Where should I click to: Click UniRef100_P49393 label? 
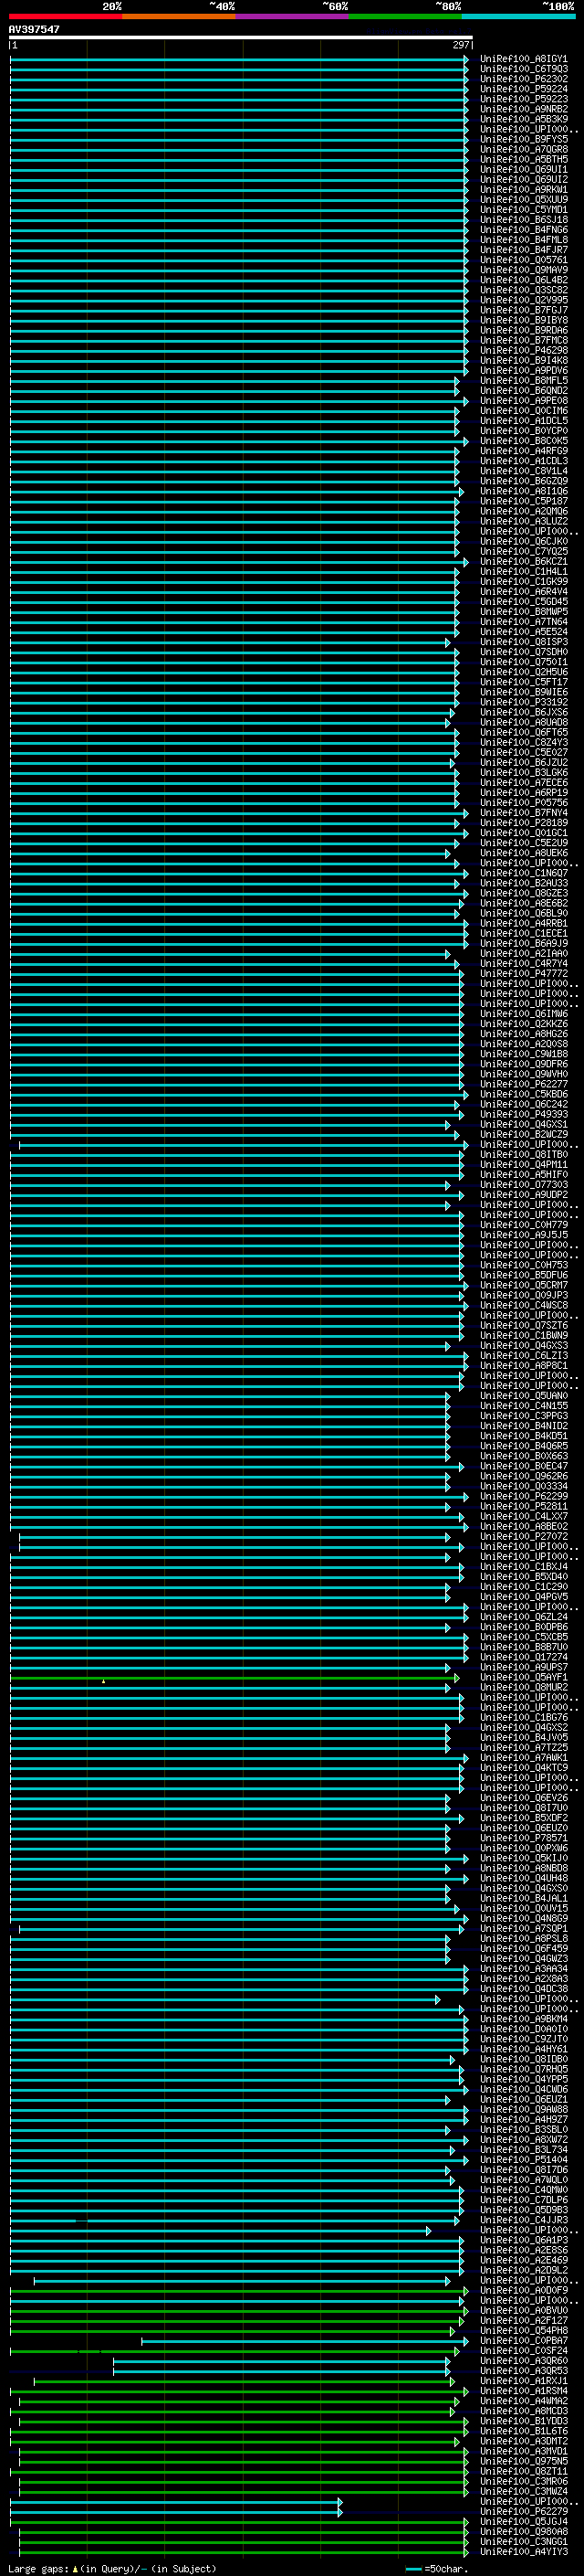point(523,1114)
